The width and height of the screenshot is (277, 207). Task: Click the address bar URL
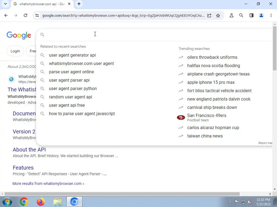pyautogui.click(x=123, y=15)
